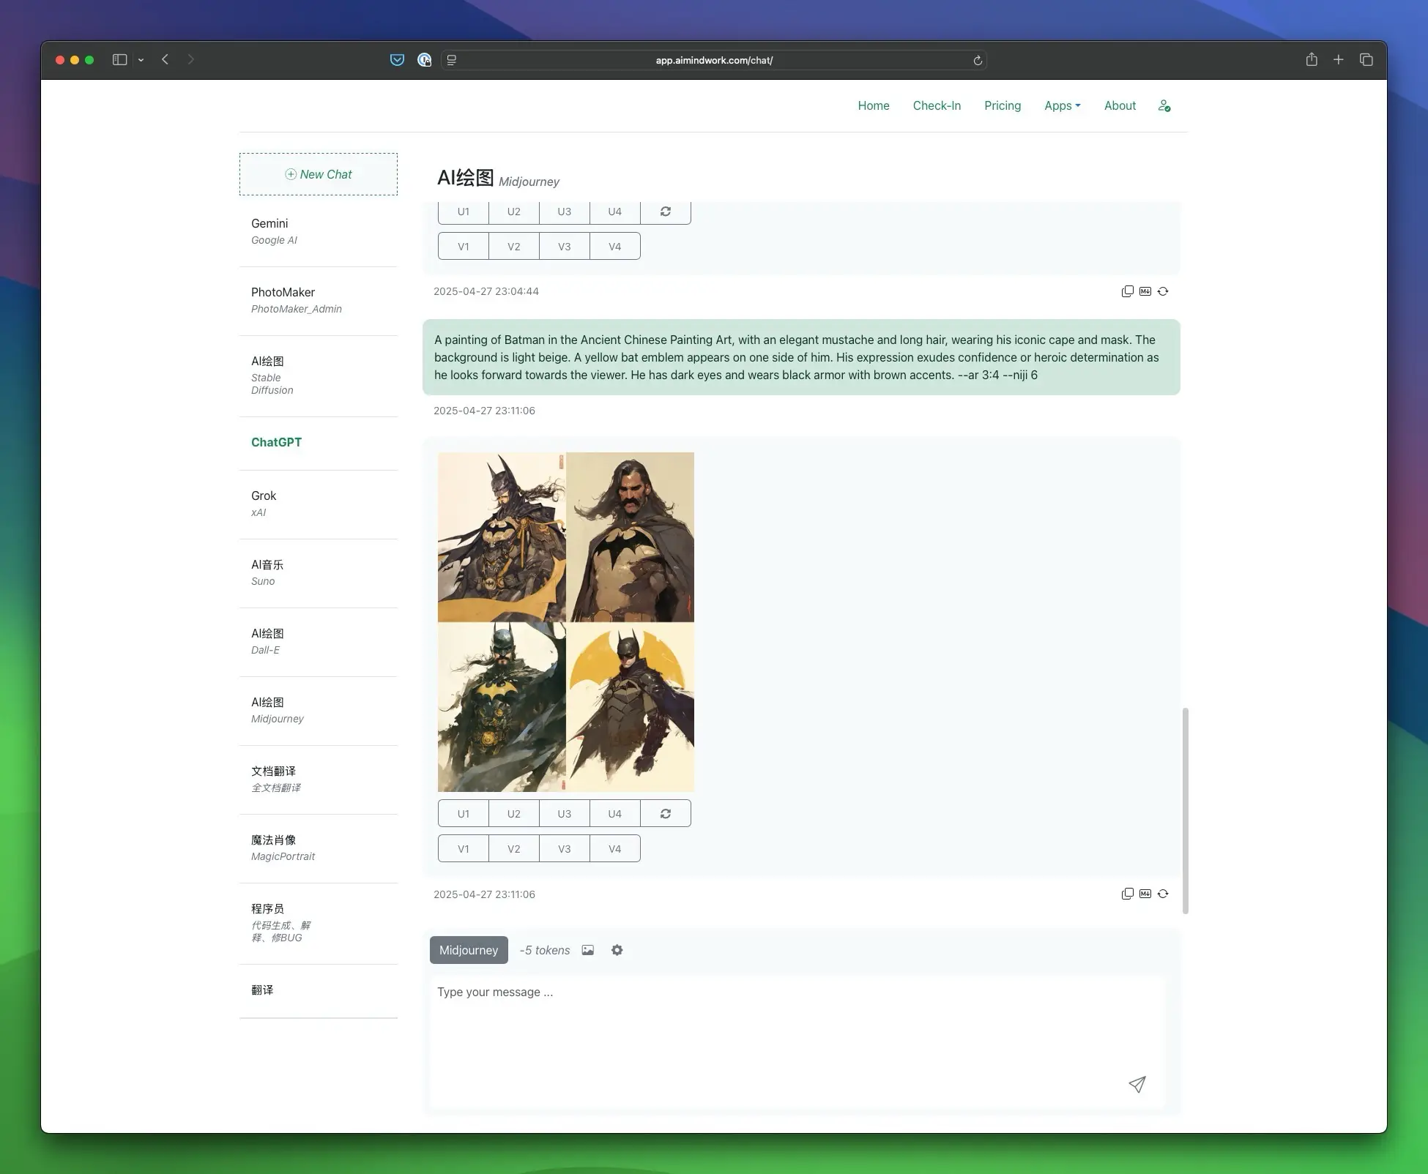
Task: Copy the latest Batman image response
Action: pyautogui.click(x=1128, y=894)
